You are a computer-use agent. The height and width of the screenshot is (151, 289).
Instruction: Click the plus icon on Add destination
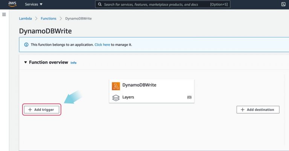(x=243, y=109)
